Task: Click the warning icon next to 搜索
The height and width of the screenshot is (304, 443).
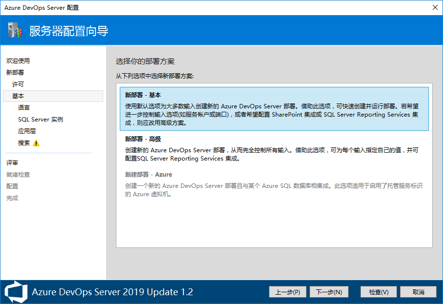Action: click(x=36, y=143)
